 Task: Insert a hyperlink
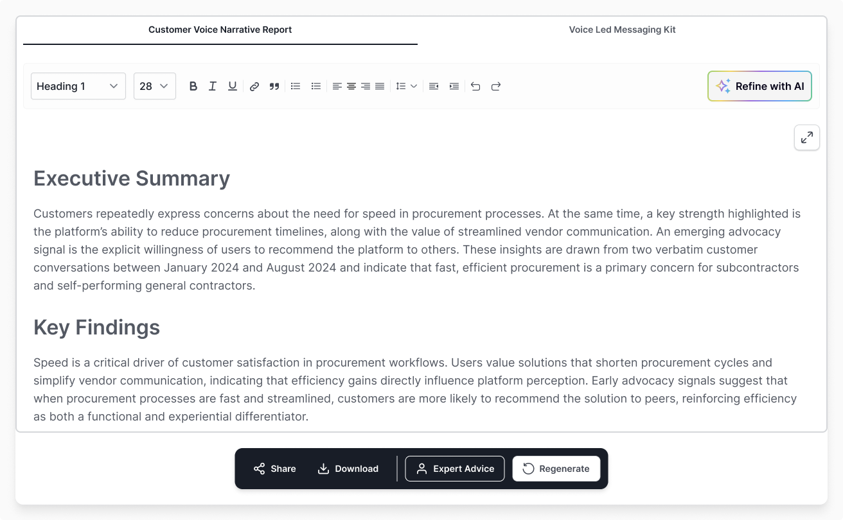(x=254, y=85)
